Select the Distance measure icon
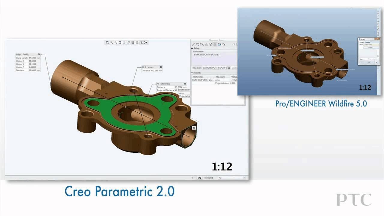 coord(197,44)
